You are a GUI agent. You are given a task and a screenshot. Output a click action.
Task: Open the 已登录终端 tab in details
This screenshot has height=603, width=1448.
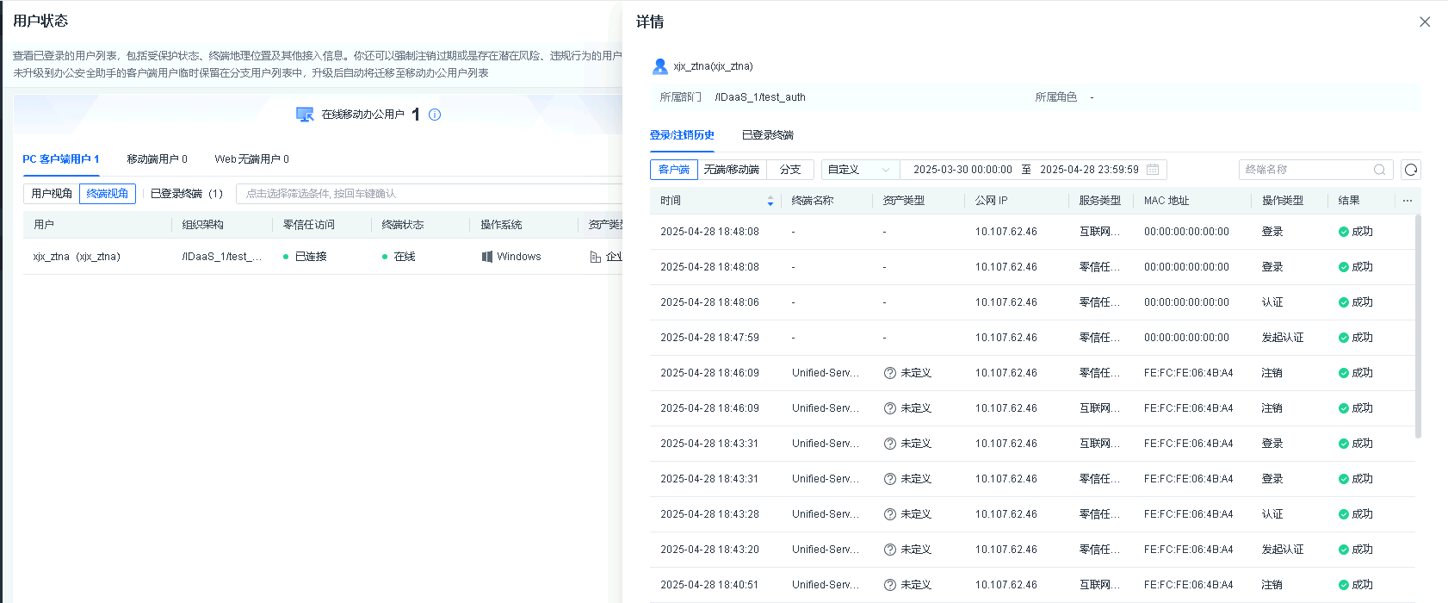pos(767,135)
